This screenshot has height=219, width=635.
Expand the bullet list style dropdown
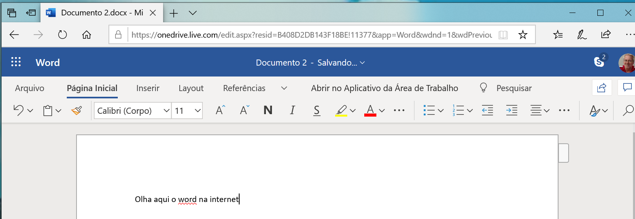[x=441, y=111]
